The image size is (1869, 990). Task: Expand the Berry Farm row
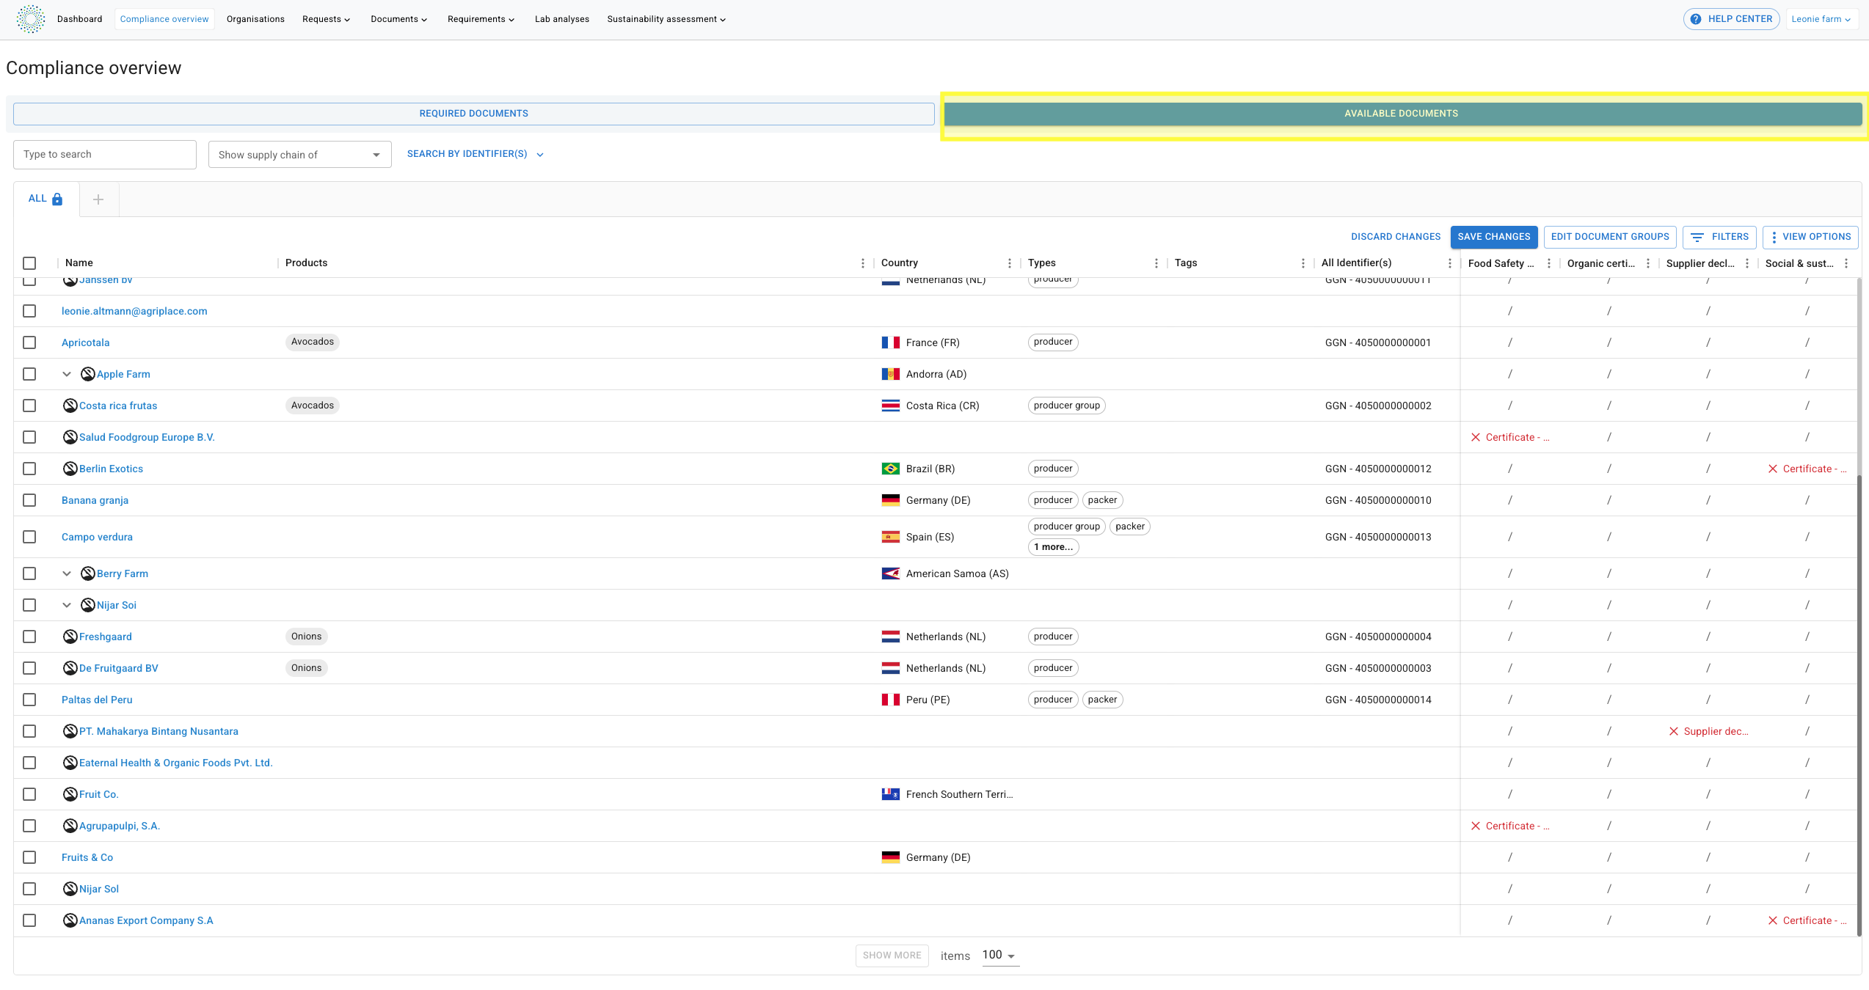click(67, 573)
